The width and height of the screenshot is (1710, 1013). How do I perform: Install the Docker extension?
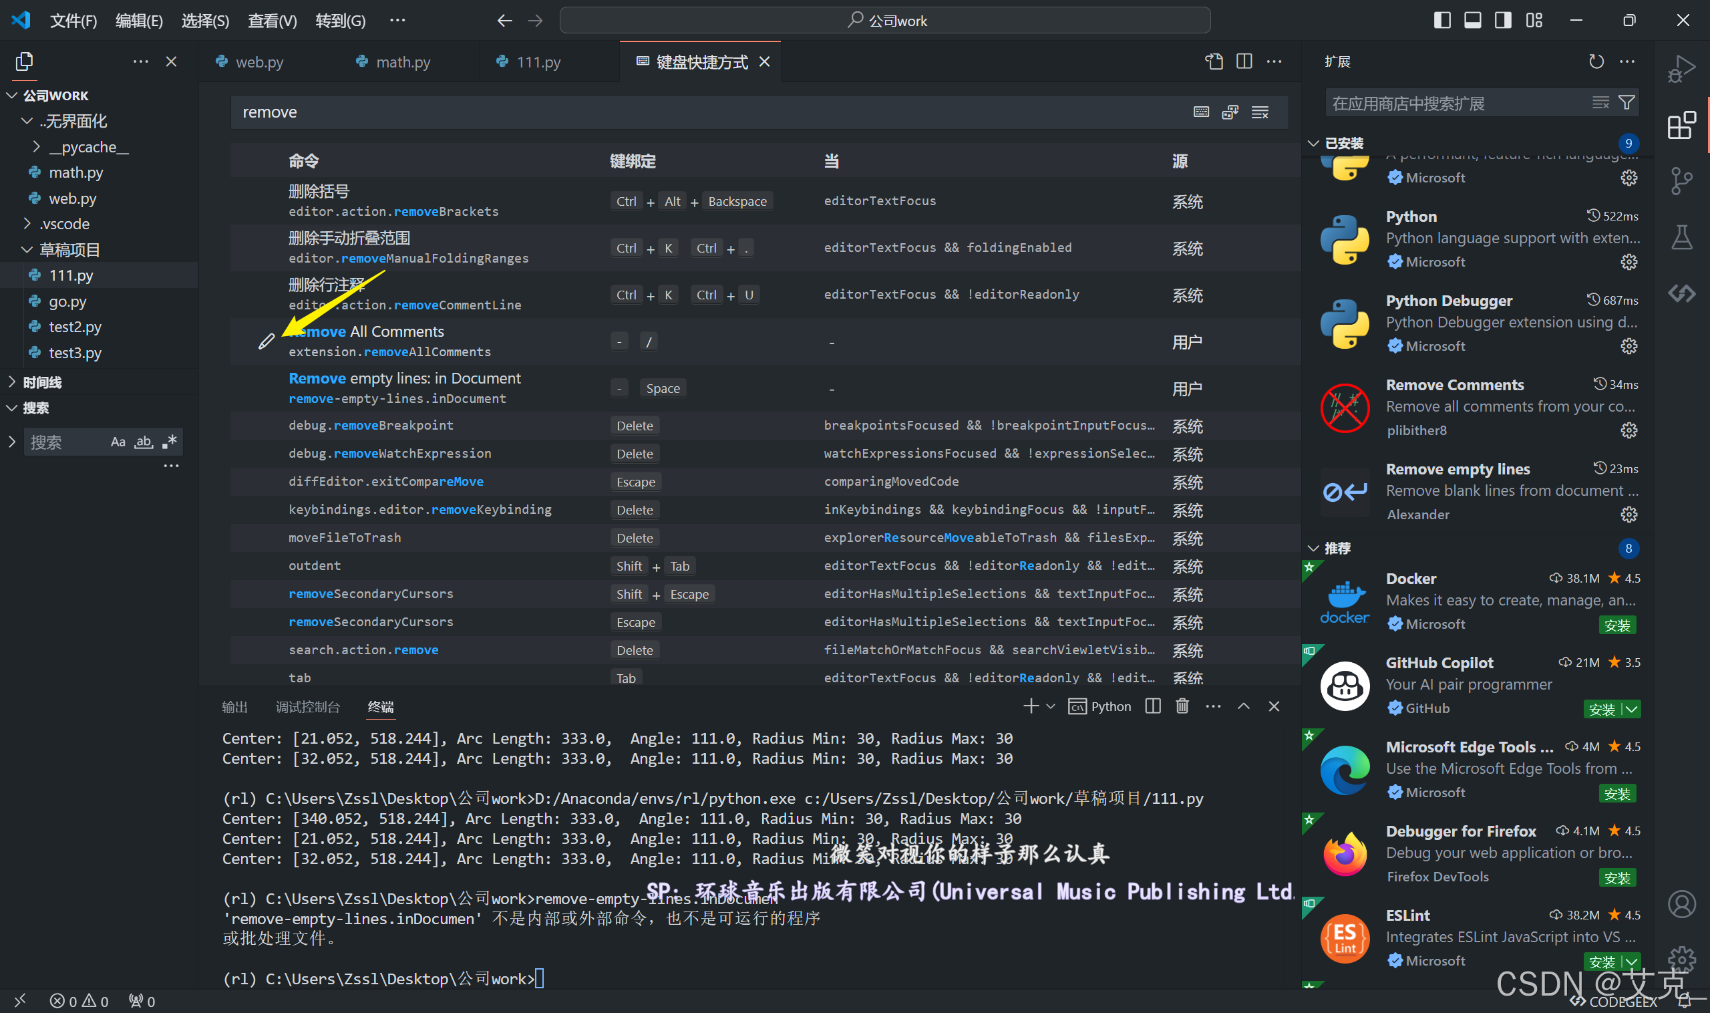(x=1616, y=625)
